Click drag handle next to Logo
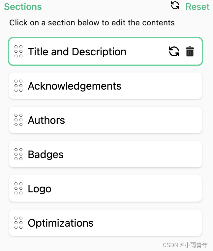This screenshot has height=251, width=213. tap(19, 188)
